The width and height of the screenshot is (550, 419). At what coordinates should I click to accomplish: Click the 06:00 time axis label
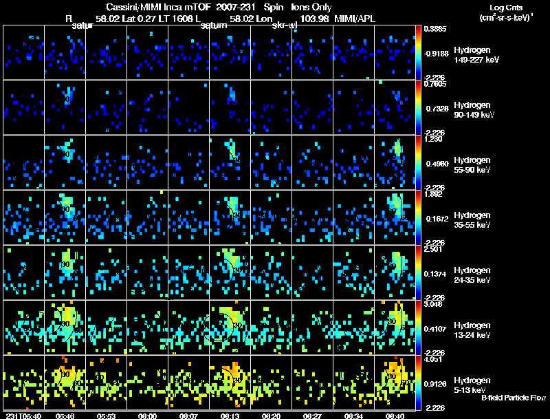(x=147, y=416)
